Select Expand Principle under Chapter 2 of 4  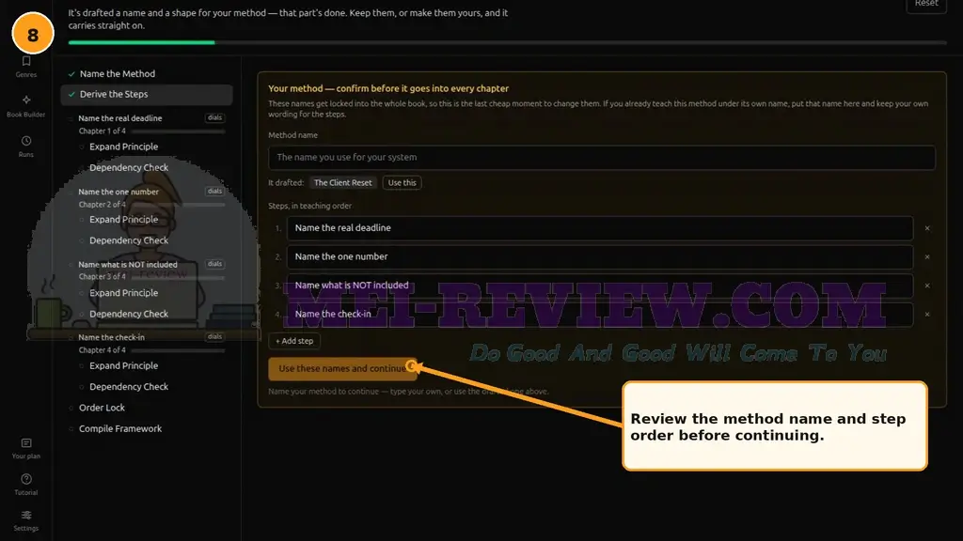pyautogui.click(x=123, y=220)
